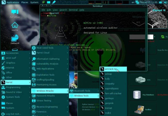Screen dimensions: 168x116
Task: Launch asleap from the Wireless Tools list
Action: pos(113,74)
